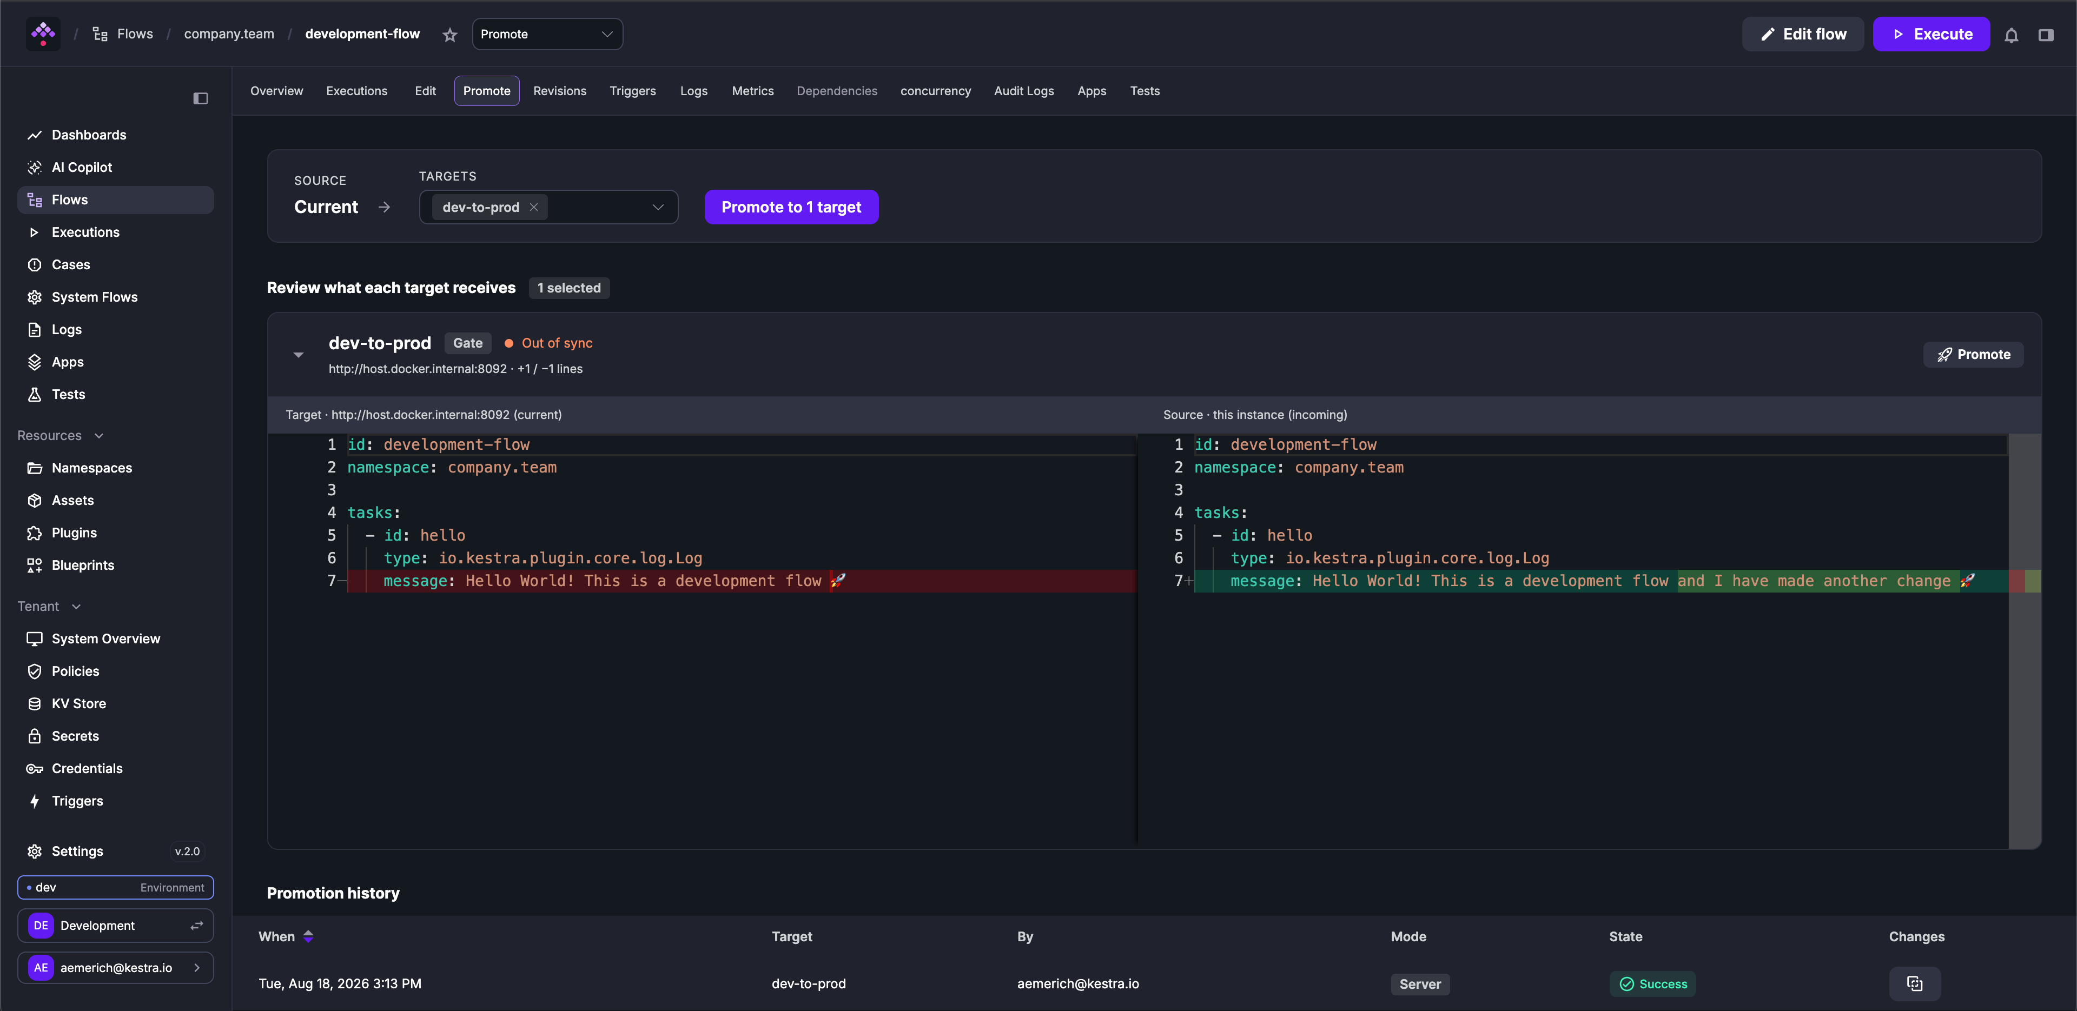
Task: Collapse the Resources section
Action: click(x=61, y=435)
